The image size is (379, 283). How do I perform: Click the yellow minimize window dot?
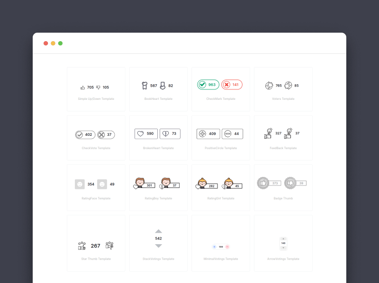[x=53, y=43]
